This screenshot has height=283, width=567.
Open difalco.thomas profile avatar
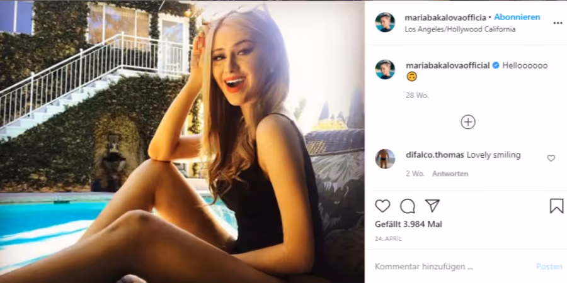click(x=385, y=159)
